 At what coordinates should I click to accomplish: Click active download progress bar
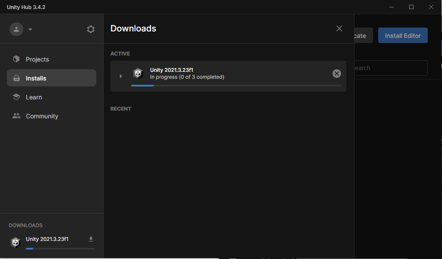[x=236, y=86]
